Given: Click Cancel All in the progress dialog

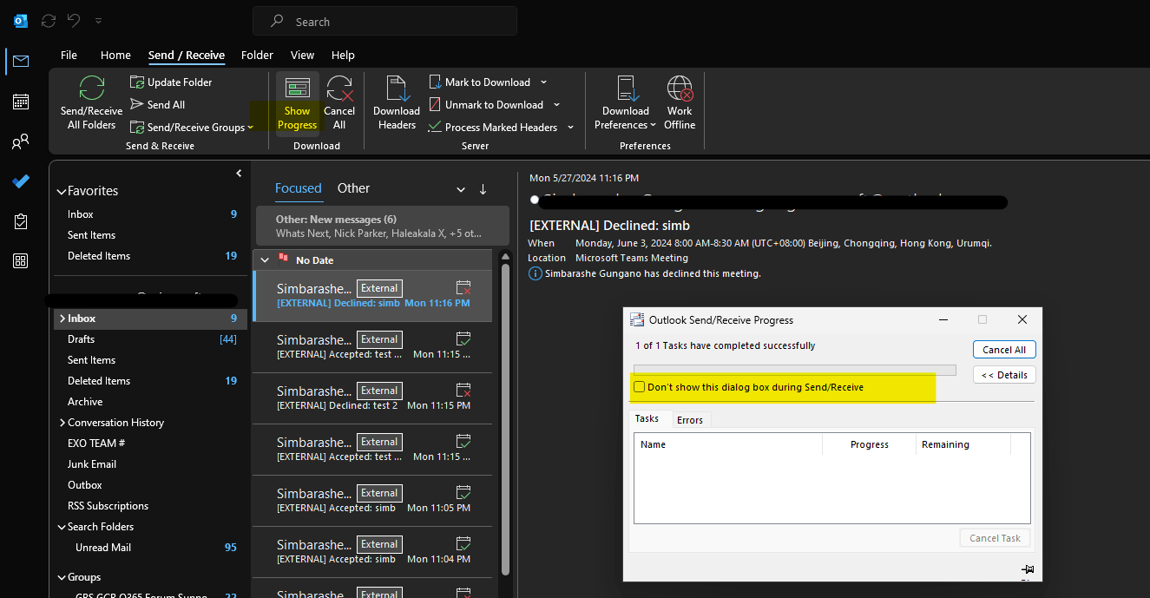Looking at the screenshot, I should click(x=1004, y=350).
